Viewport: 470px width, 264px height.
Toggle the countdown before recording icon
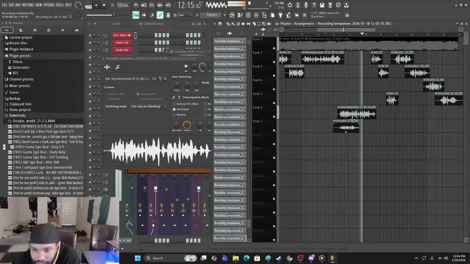tap(152, 5)
